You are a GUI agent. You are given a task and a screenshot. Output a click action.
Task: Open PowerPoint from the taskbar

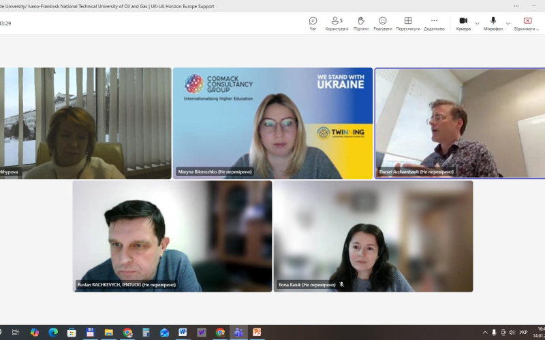tap(257, 333)
